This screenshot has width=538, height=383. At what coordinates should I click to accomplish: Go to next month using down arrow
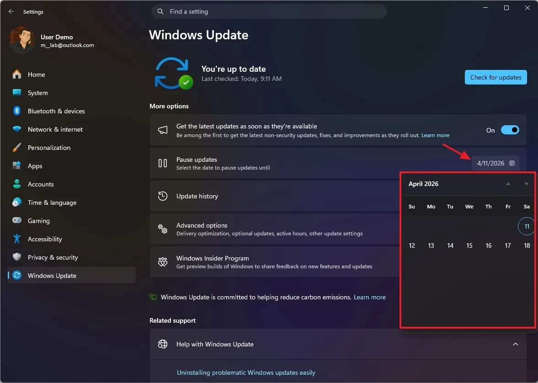point(526,184)
